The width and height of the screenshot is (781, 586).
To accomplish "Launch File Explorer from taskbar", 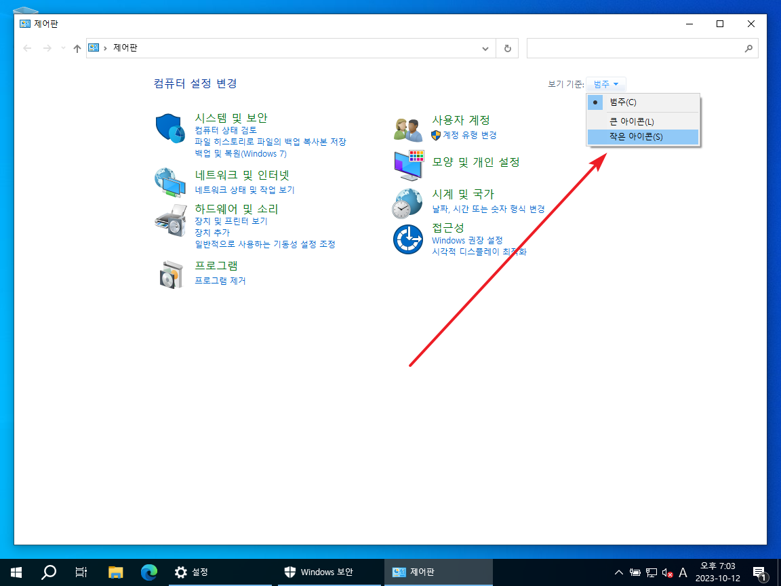I will 115,572.
